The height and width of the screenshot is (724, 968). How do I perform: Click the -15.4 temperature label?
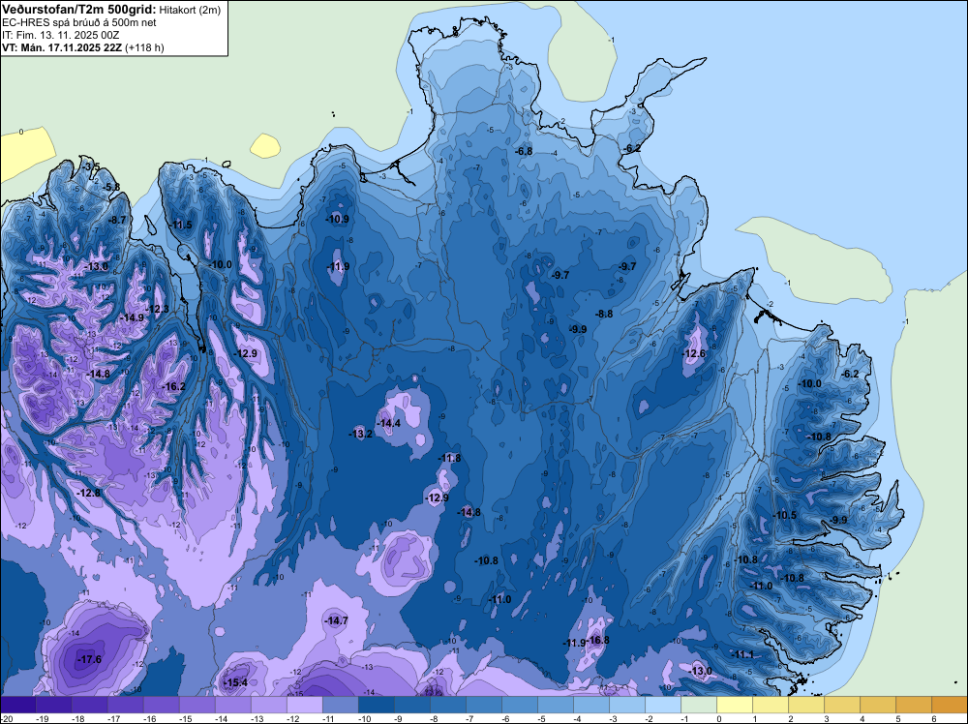click(x=235, y=682)
